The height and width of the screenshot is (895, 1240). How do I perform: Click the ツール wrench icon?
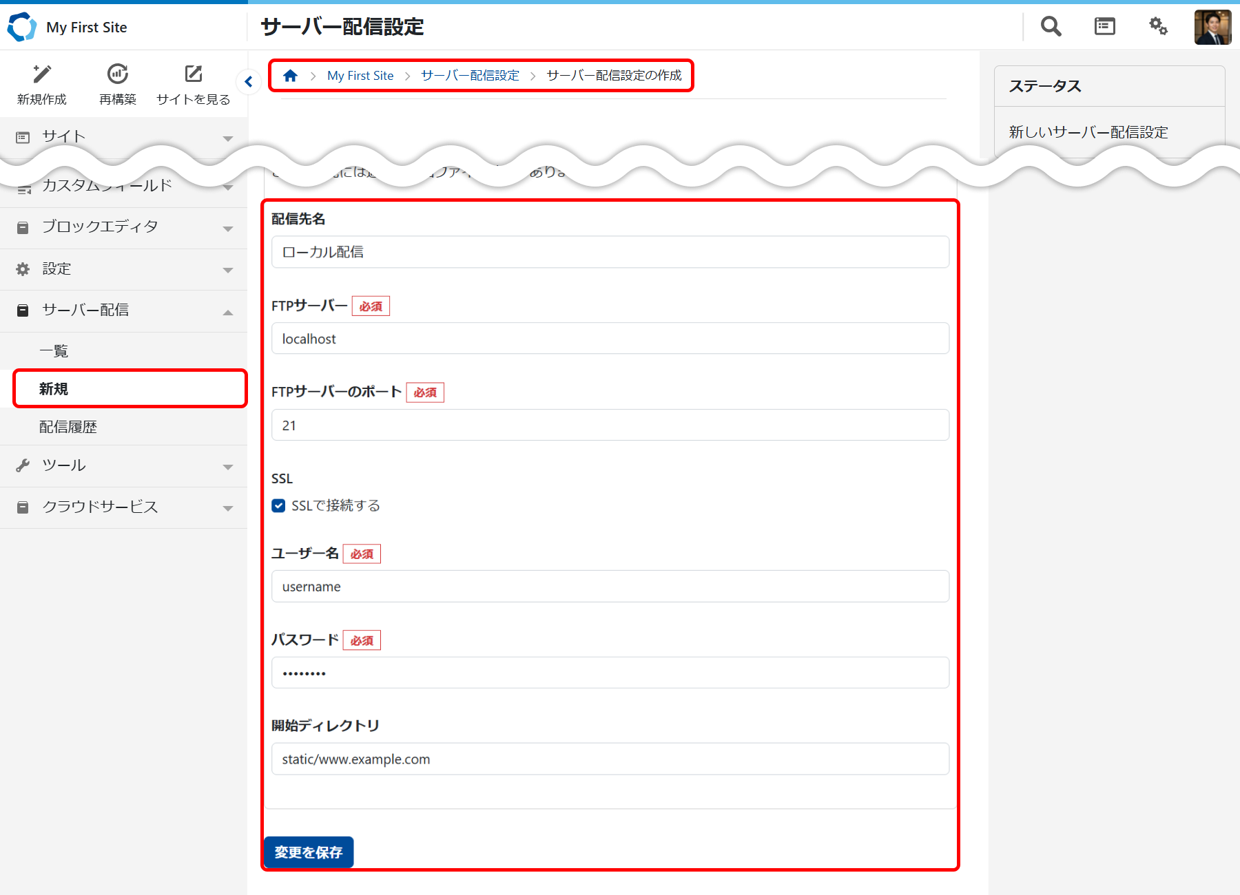pos(23,465)
